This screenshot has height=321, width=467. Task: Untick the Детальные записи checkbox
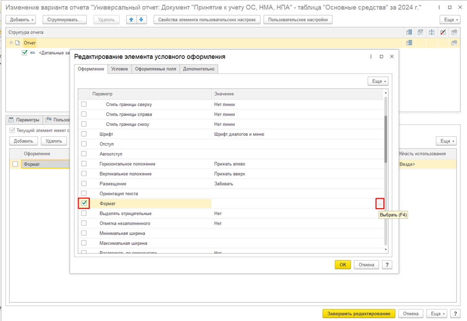click(24, 53)
